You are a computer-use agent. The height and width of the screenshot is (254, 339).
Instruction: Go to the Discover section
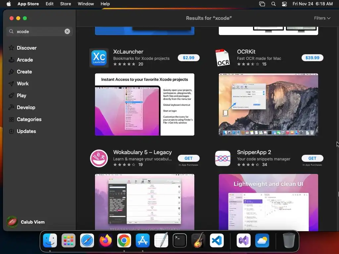pyautogui.click(x=40, y=48)
